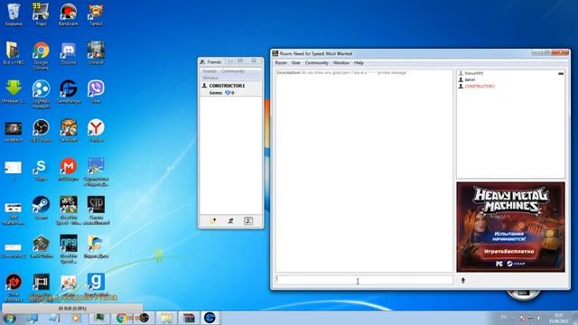Open the Window menu in the room window
Image resolution: width=578 pixels, height=325 pixels.
tap(341, 63)
